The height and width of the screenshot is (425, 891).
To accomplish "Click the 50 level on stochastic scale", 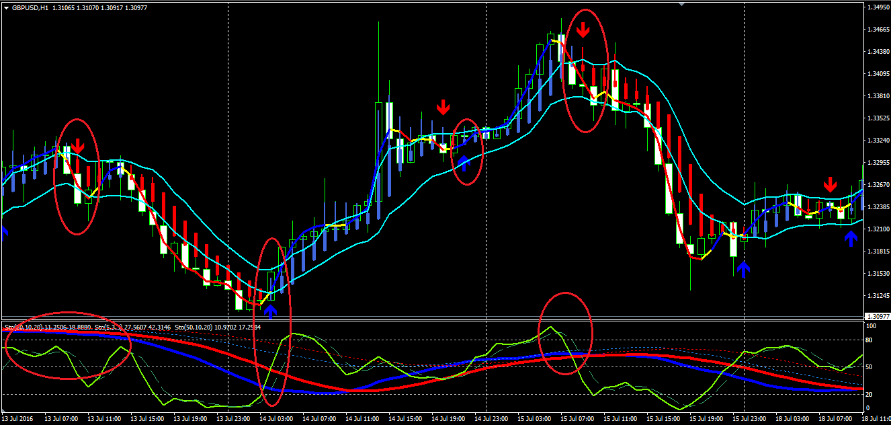I will click(x=869, y=367).
